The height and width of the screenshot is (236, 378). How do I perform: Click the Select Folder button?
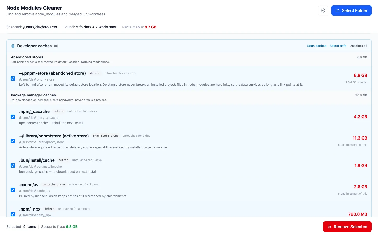click(x=351, y=10)
